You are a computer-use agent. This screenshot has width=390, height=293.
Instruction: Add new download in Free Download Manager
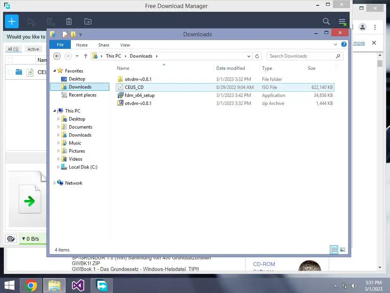click(x=12, y=21)
